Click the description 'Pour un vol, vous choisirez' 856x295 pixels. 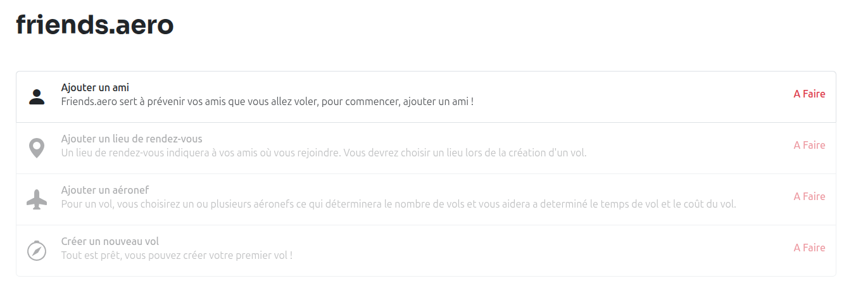tap(398, 204)
